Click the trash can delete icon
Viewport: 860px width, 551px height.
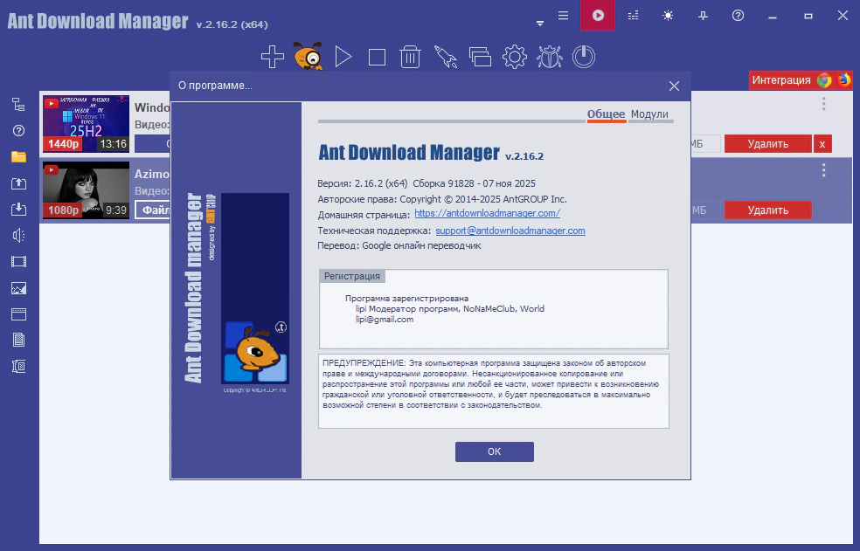pyautogui.click(x=411, y=58)
